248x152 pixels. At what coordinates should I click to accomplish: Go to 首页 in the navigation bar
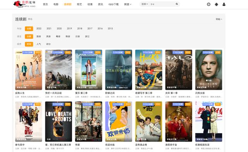[x=45, y=4]
